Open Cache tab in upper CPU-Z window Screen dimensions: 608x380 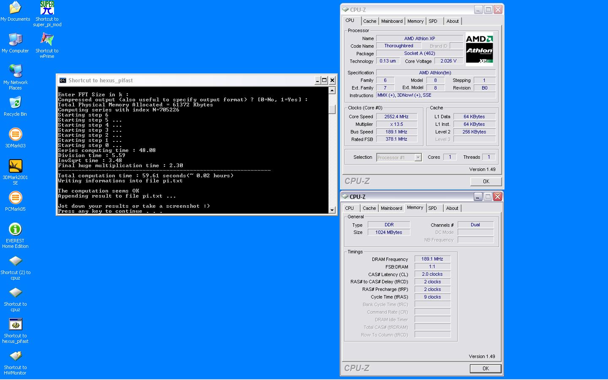pos(369,21)
